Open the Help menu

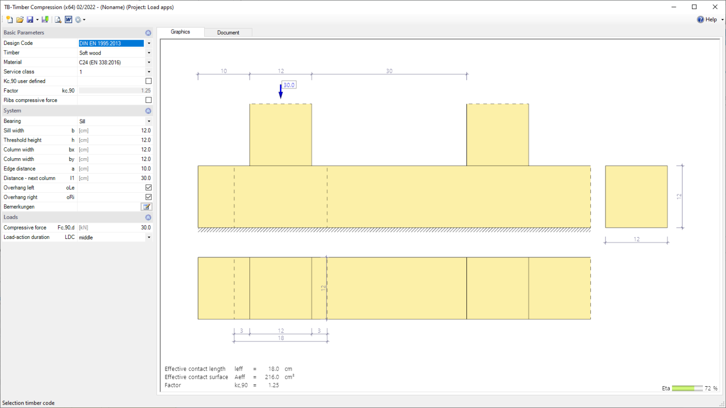(x=709, y=19)
